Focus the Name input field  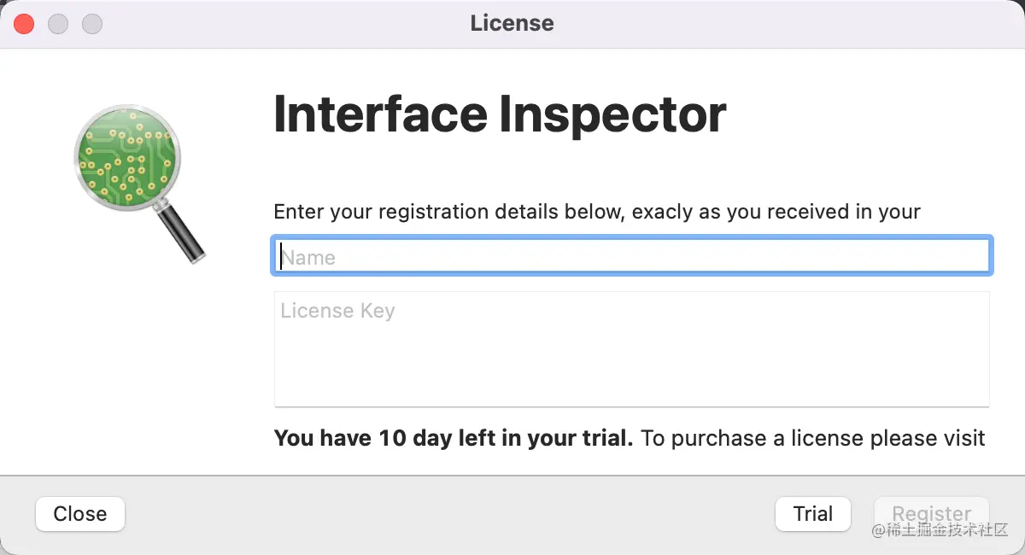click(x=632, y=257)
